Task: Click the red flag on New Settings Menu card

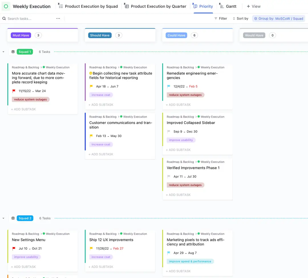Action: 14,249
